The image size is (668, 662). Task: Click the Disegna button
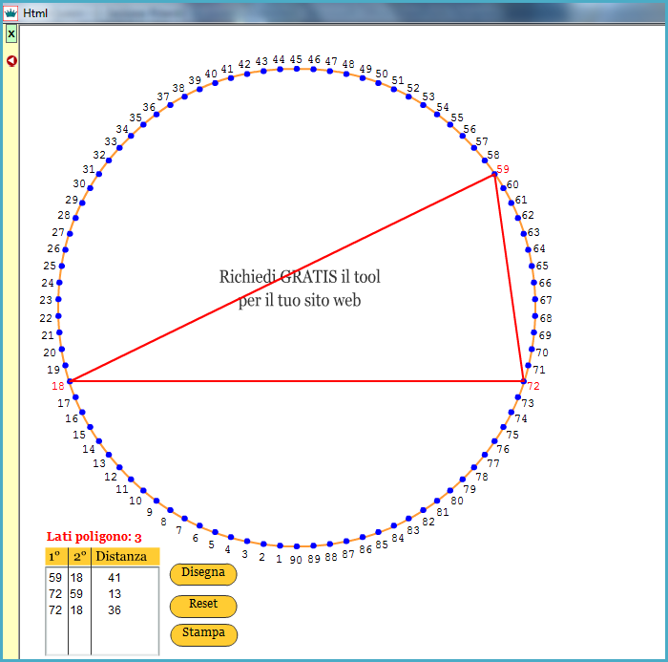tap(203, 573)
